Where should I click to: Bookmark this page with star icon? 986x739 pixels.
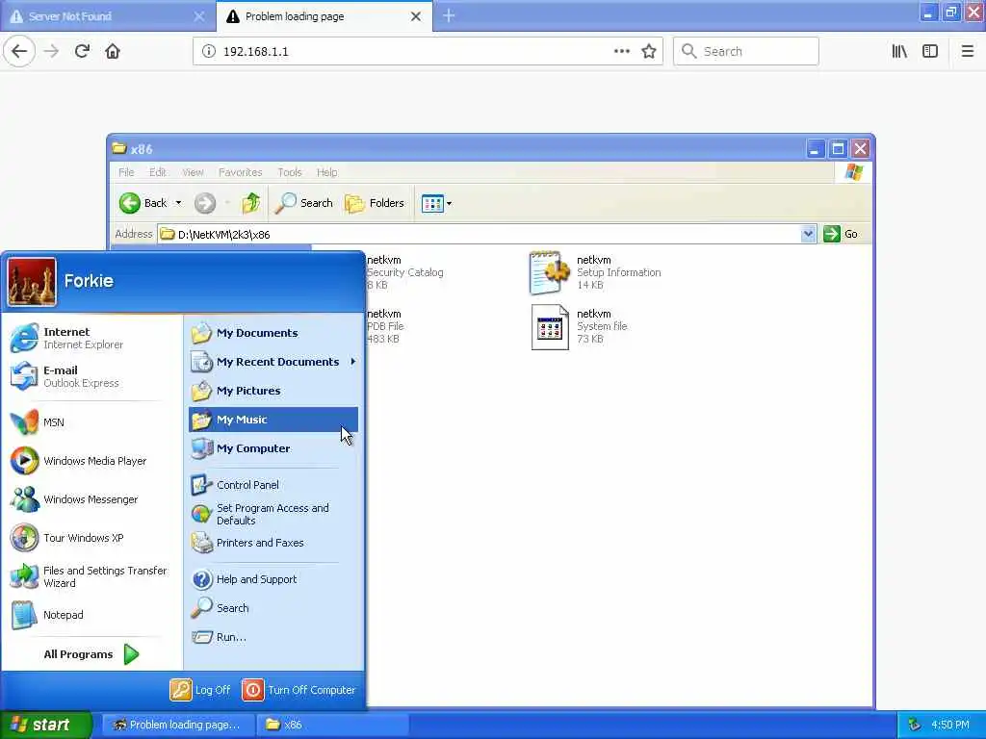tap(649, 51)
